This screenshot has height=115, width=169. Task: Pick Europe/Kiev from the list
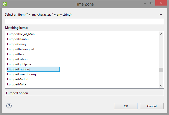[16, 54]
